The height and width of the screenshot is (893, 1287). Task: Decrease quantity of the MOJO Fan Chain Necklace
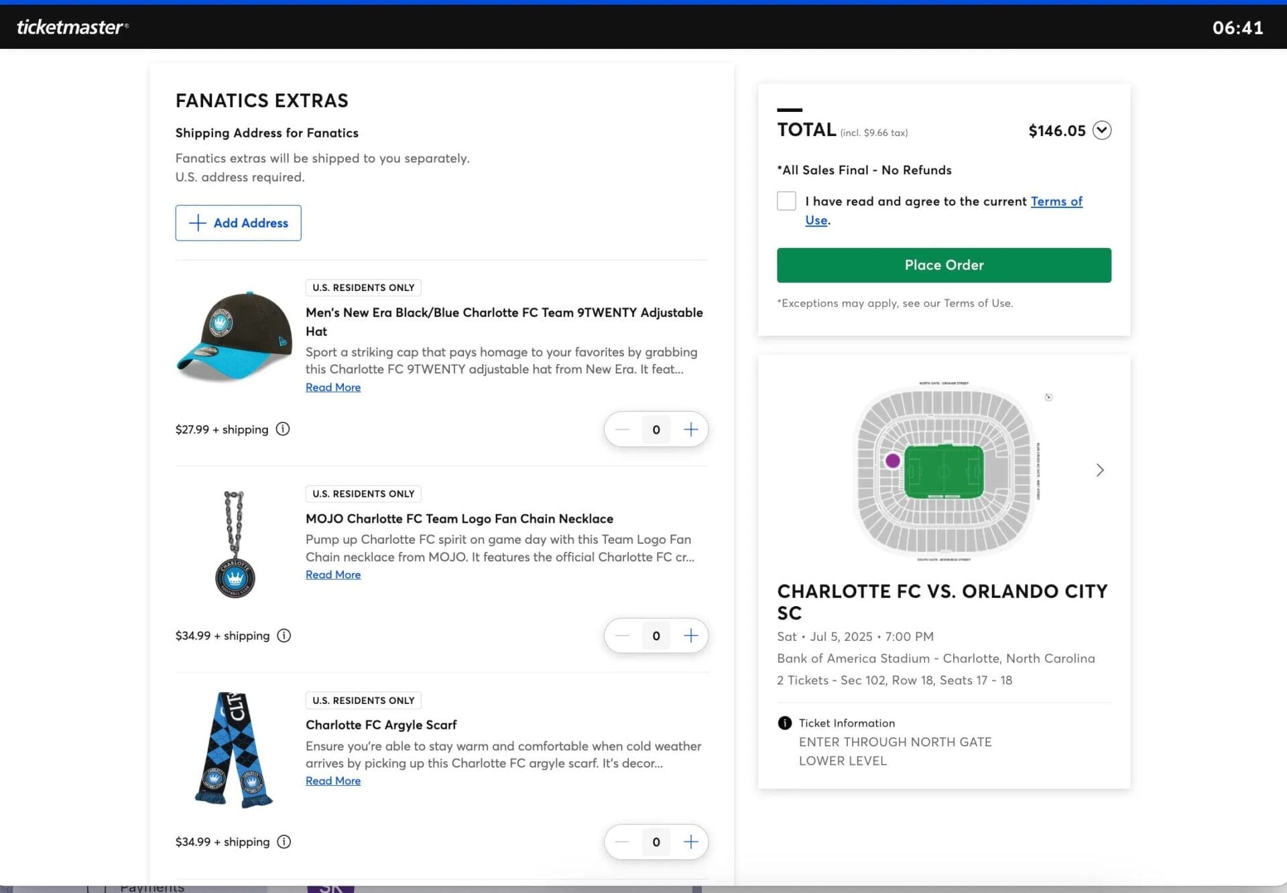point(622,636)
